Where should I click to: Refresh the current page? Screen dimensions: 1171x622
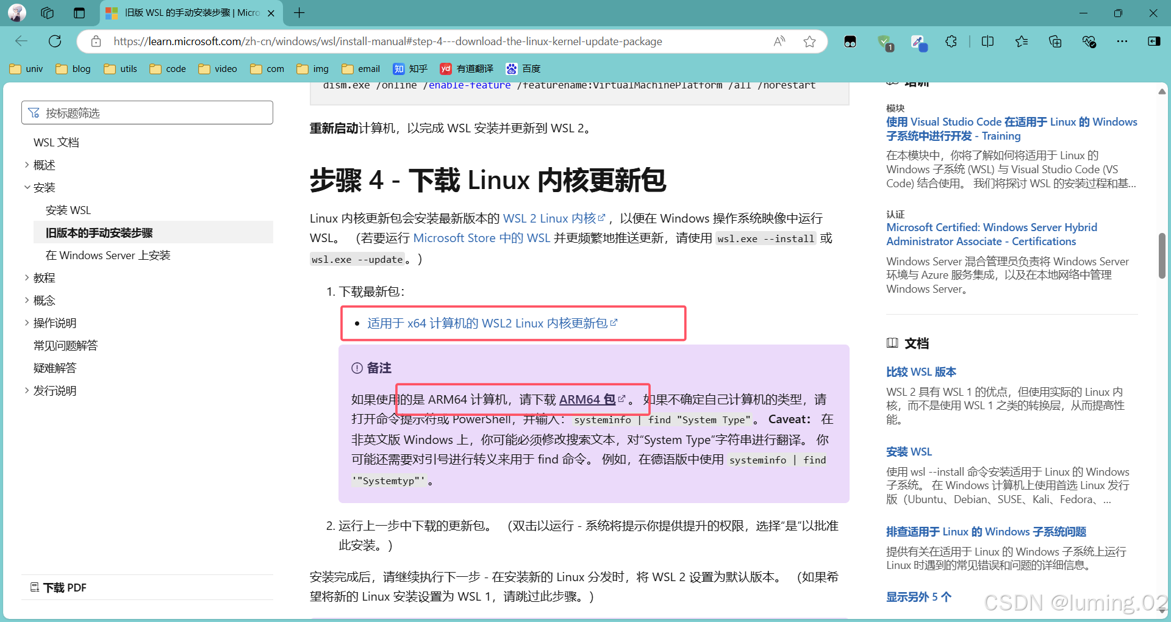(x=55, y=41)
